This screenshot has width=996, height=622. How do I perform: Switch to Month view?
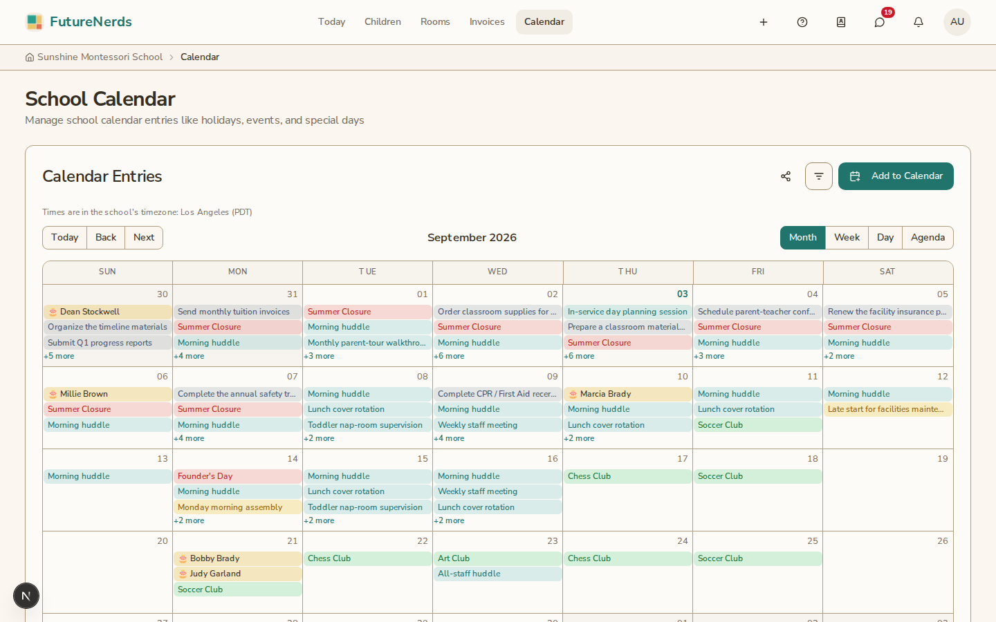click(x=802, y=238)
